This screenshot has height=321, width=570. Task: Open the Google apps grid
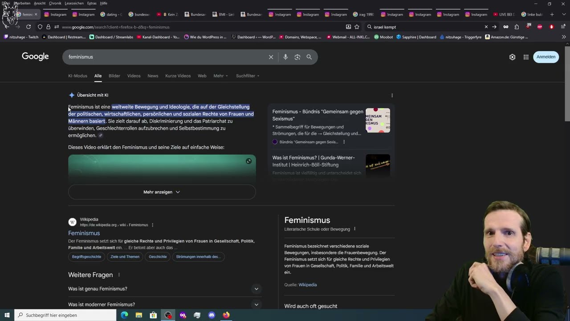[x=526, y=57]
